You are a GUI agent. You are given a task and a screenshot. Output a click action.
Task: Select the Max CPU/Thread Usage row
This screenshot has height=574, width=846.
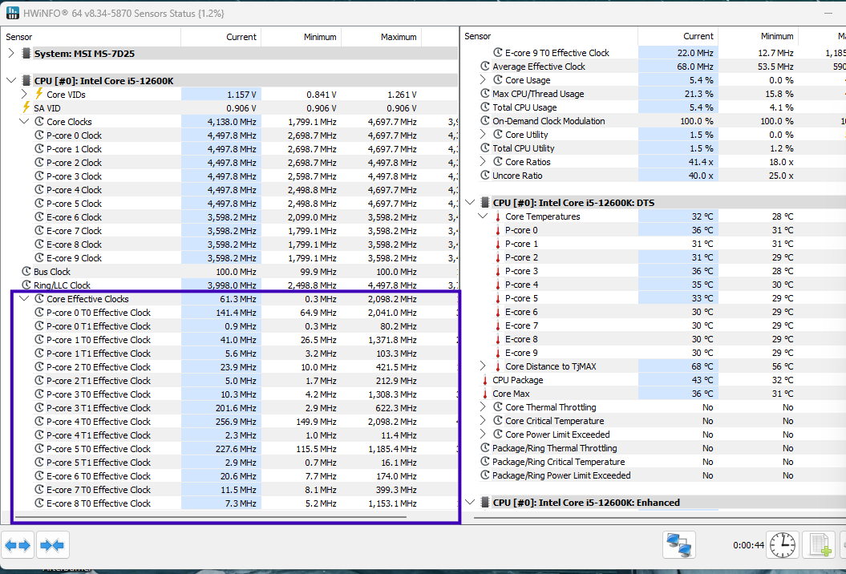pyautogui.click(x=654, y=94)
